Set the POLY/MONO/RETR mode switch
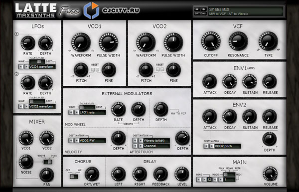Screen dimensions: 299x192 [229, 175]
